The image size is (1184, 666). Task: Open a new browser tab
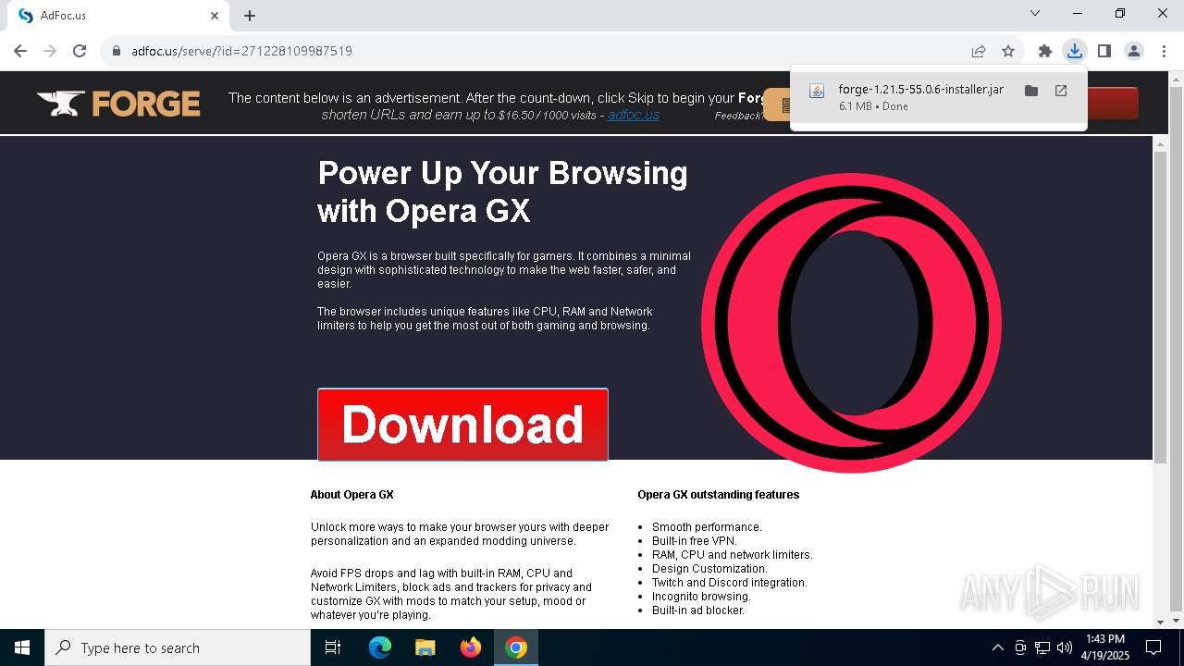(x=250, y=15)
